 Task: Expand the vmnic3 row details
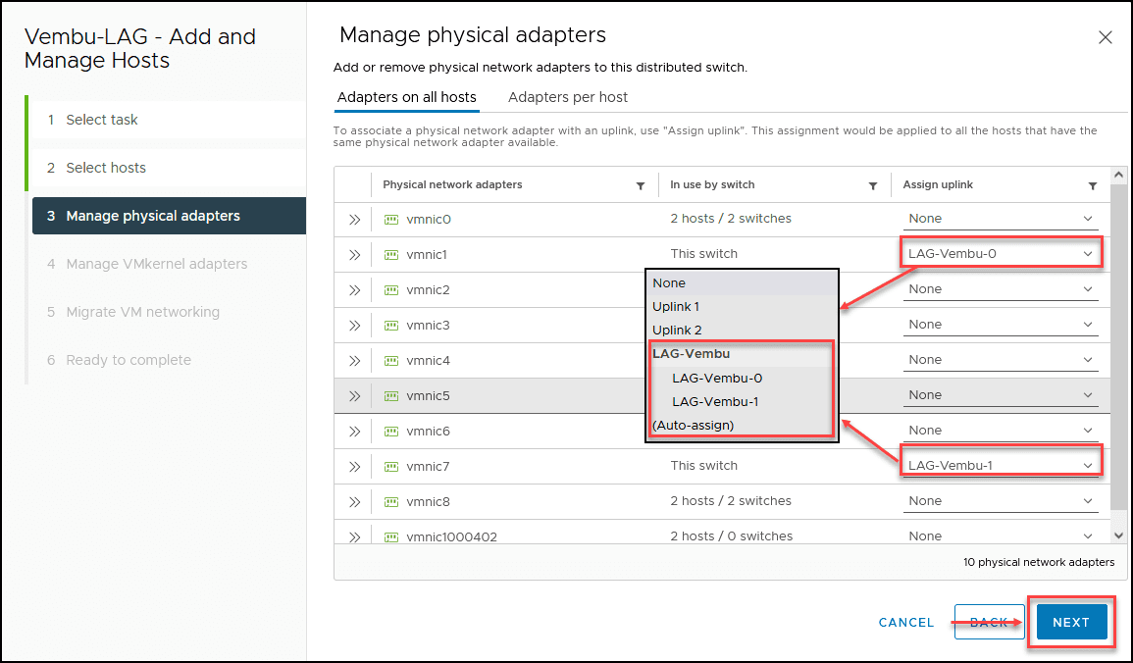pyautogui.click(x=354, y=326)
